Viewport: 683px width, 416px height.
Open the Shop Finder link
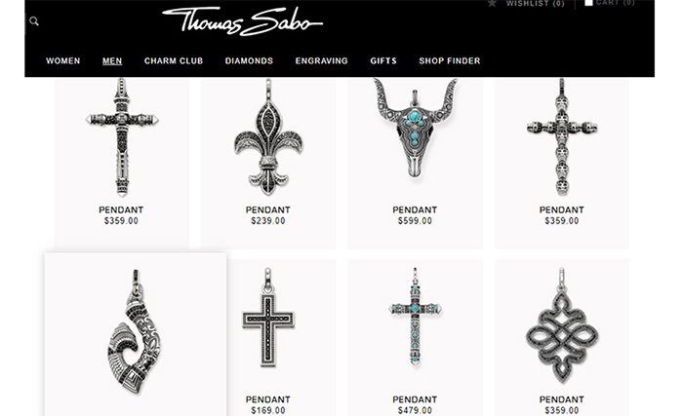click(450, 61)
